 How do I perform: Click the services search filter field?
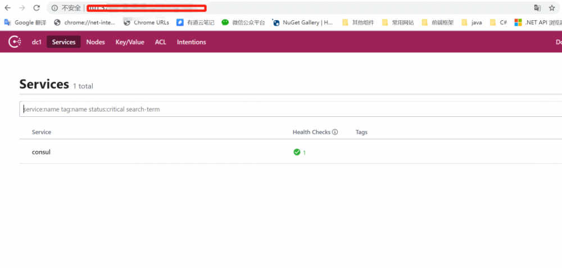(291, 109)
